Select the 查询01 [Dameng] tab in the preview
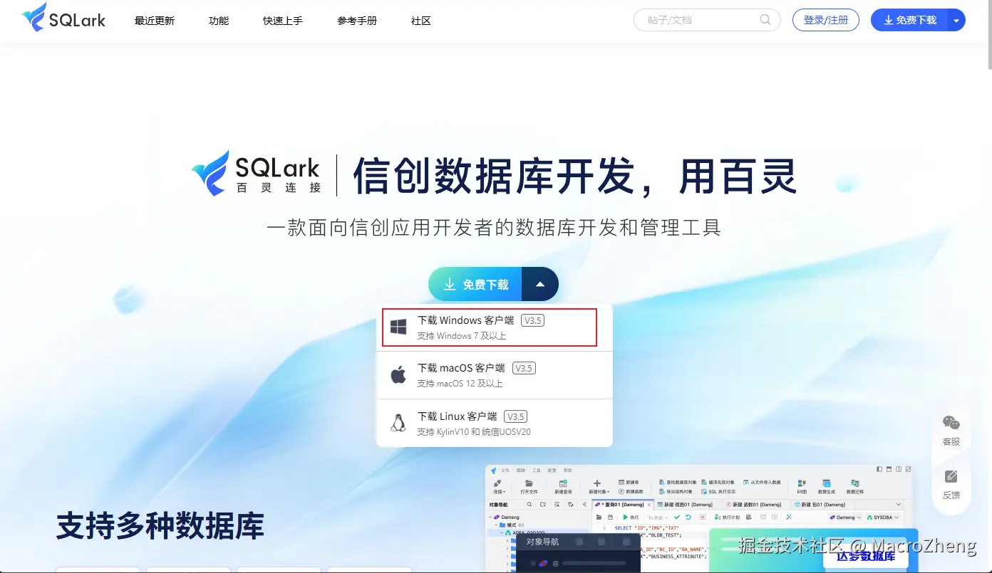The width and height of the screenshot is (992, 573). tap(623, 505)
